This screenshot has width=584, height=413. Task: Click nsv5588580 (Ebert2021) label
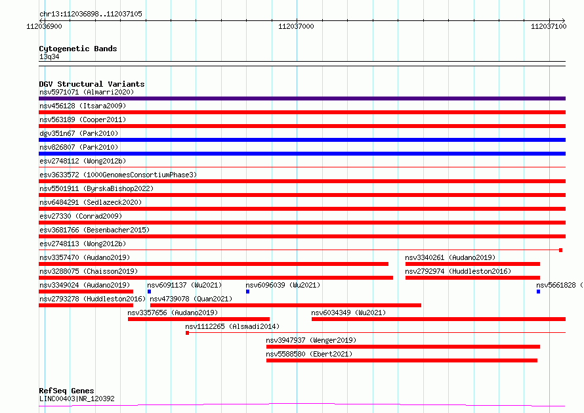(309, 354)
